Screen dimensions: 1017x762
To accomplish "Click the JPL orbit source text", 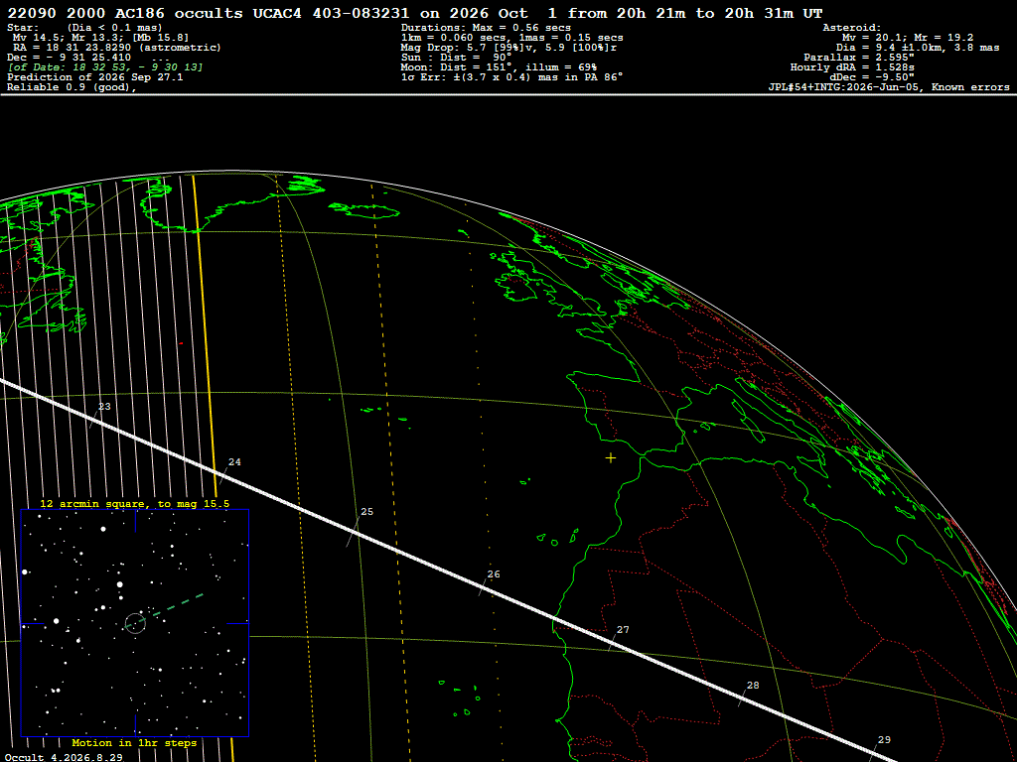I will click(889, 87).
